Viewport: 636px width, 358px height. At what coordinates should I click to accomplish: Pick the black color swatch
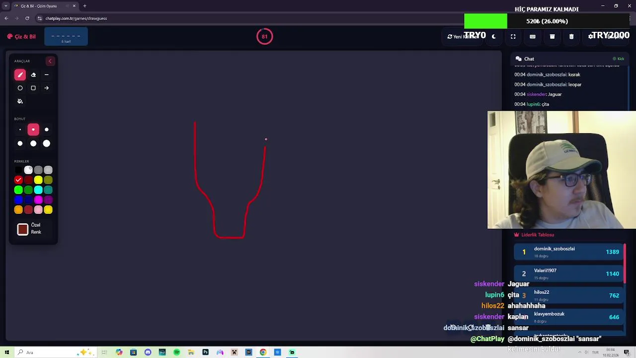coord(18,170)
